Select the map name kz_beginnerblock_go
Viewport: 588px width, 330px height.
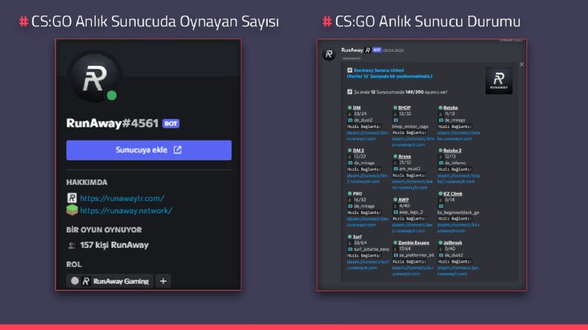[458, 212]
